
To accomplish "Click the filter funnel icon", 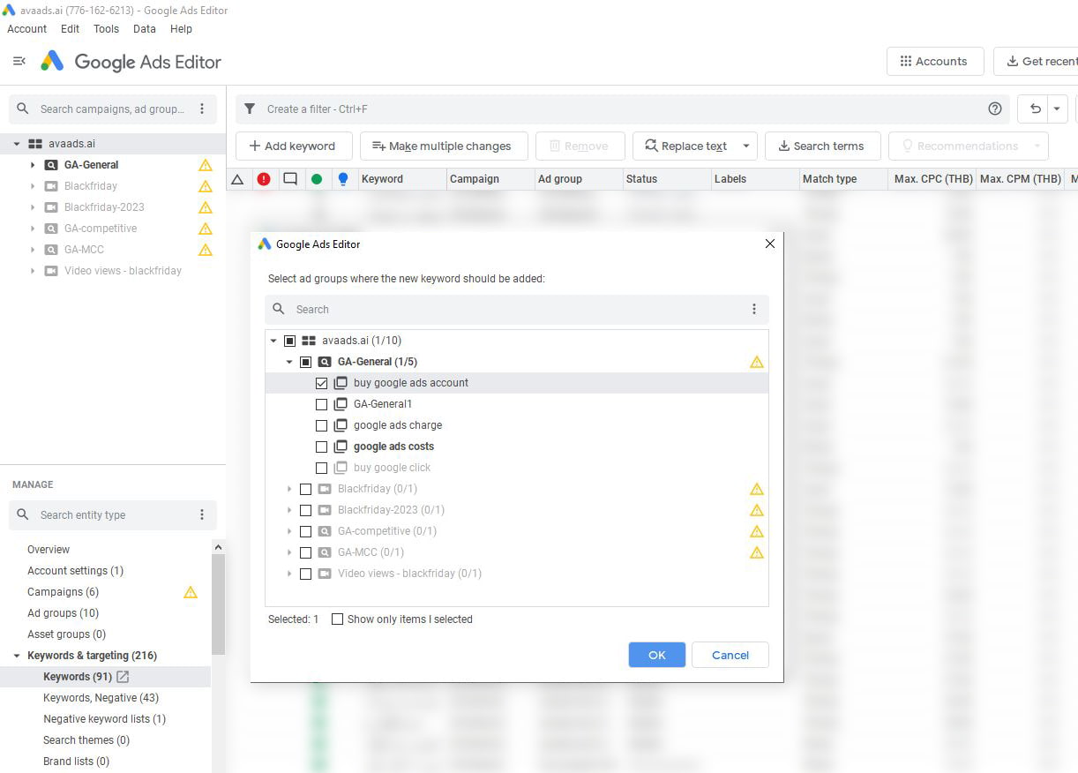I will click(251, 109).
